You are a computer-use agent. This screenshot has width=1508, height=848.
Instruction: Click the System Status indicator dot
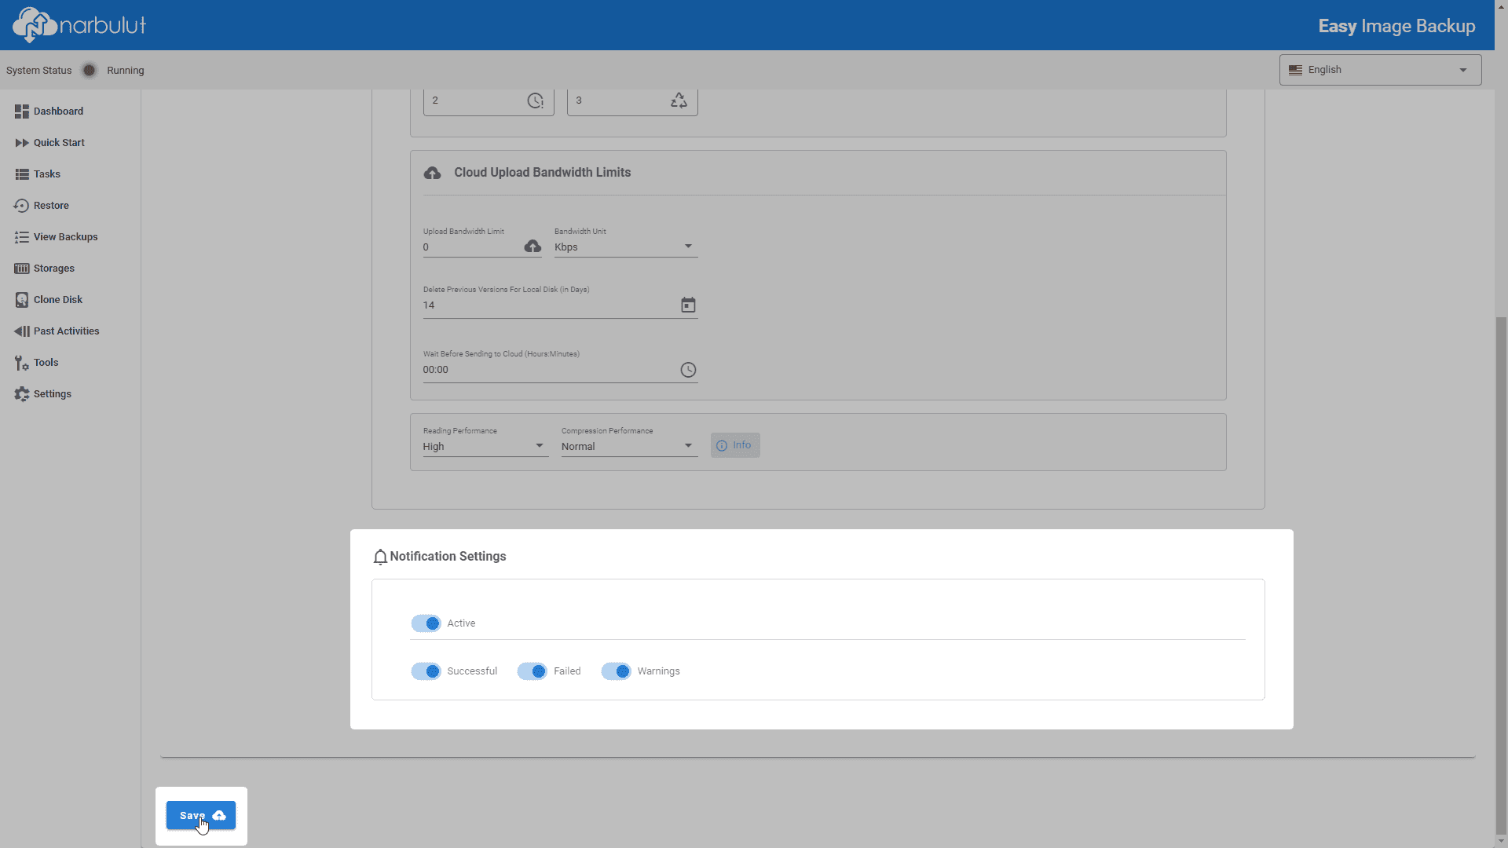(x=90, y=71)
